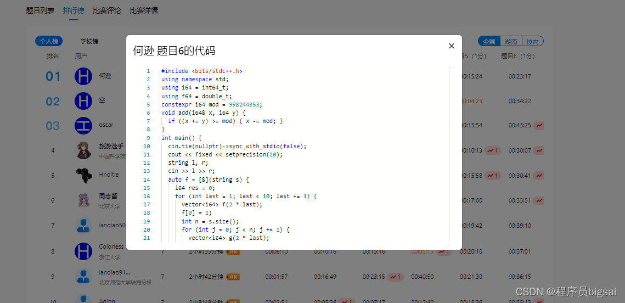Open oscar's 题目6 time 00:43:25
625x303 pixels.
[520, 125]
